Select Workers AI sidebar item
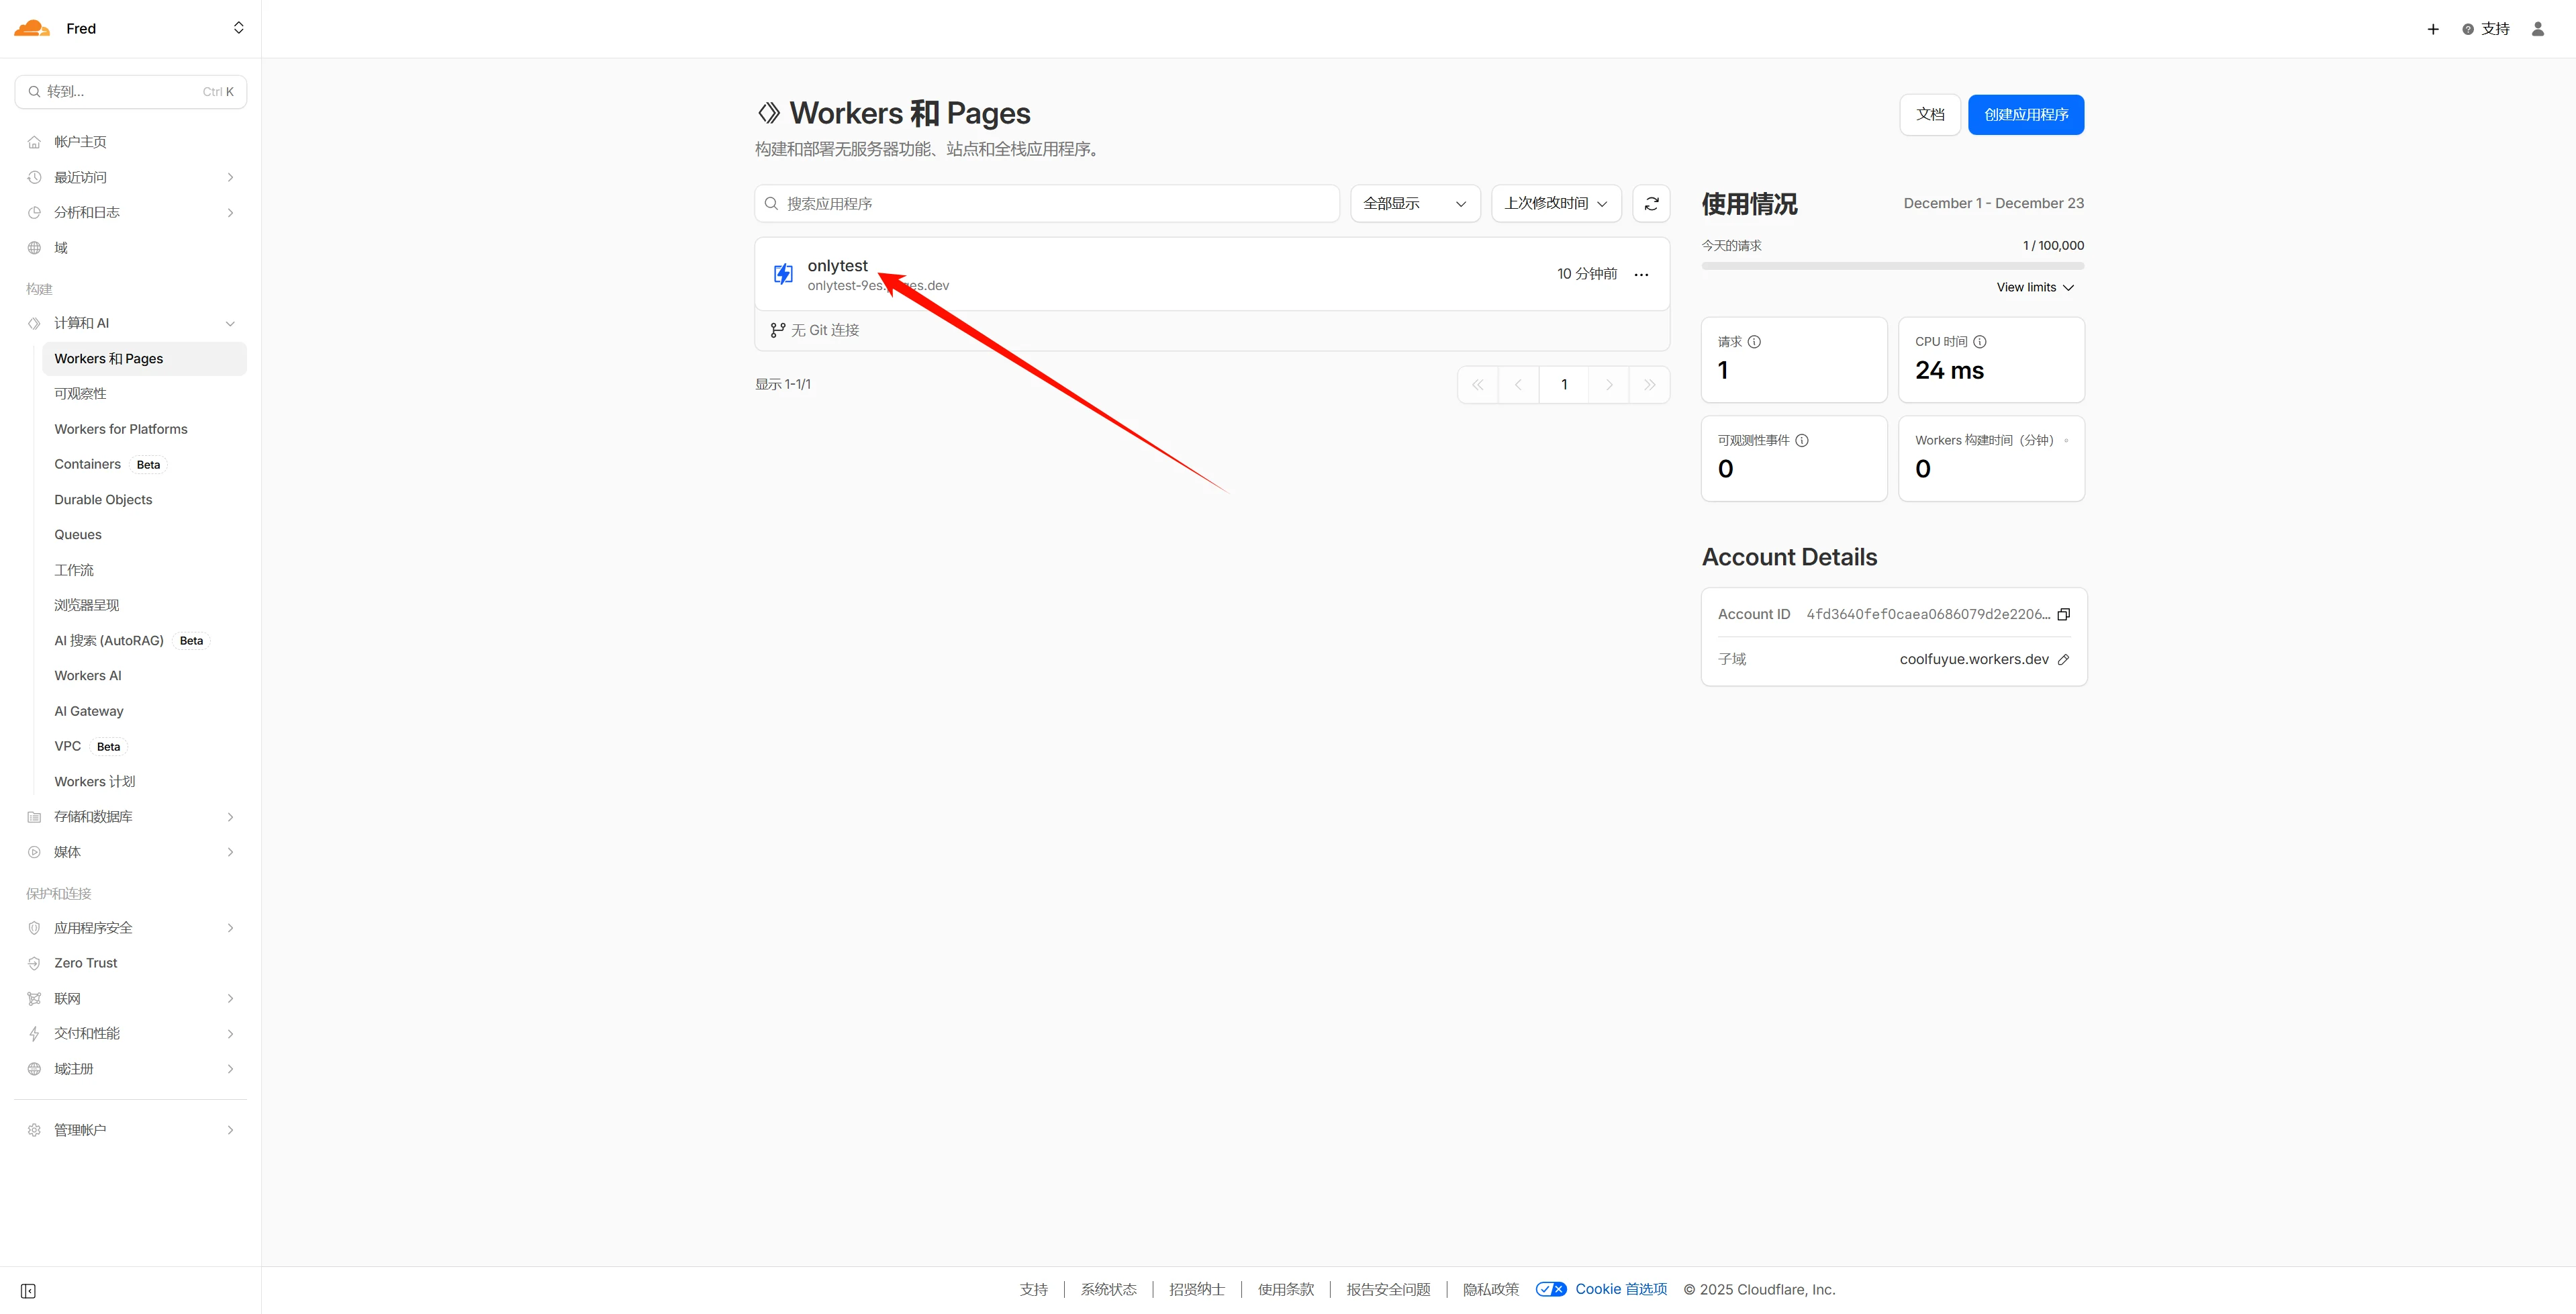Screen dimensions: 2576x1314 point(88,675)
